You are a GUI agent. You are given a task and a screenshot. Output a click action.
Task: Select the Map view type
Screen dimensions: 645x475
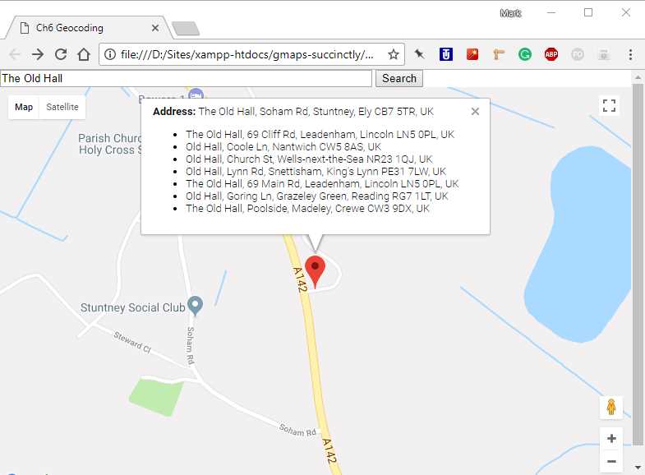click(24, 107)
